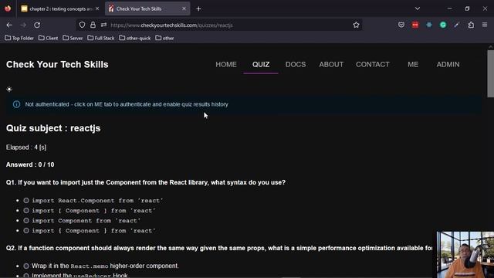Open the Top Folder bookmark folder
This screenshot has width=494, height=278.
[x=19, y=38]
